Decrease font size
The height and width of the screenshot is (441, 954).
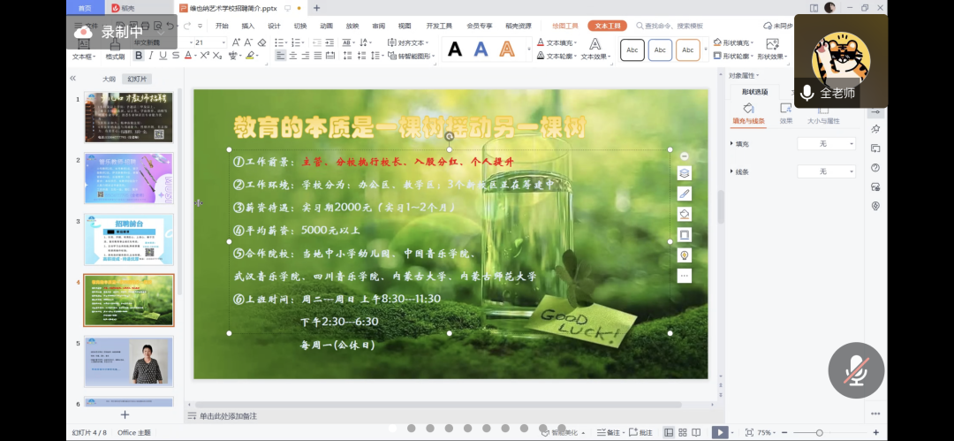tap(249, 42)
